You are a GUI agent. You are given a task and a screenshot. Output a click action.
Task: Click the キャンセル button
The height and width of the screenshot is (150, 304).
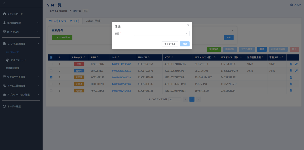pos(170,44)
